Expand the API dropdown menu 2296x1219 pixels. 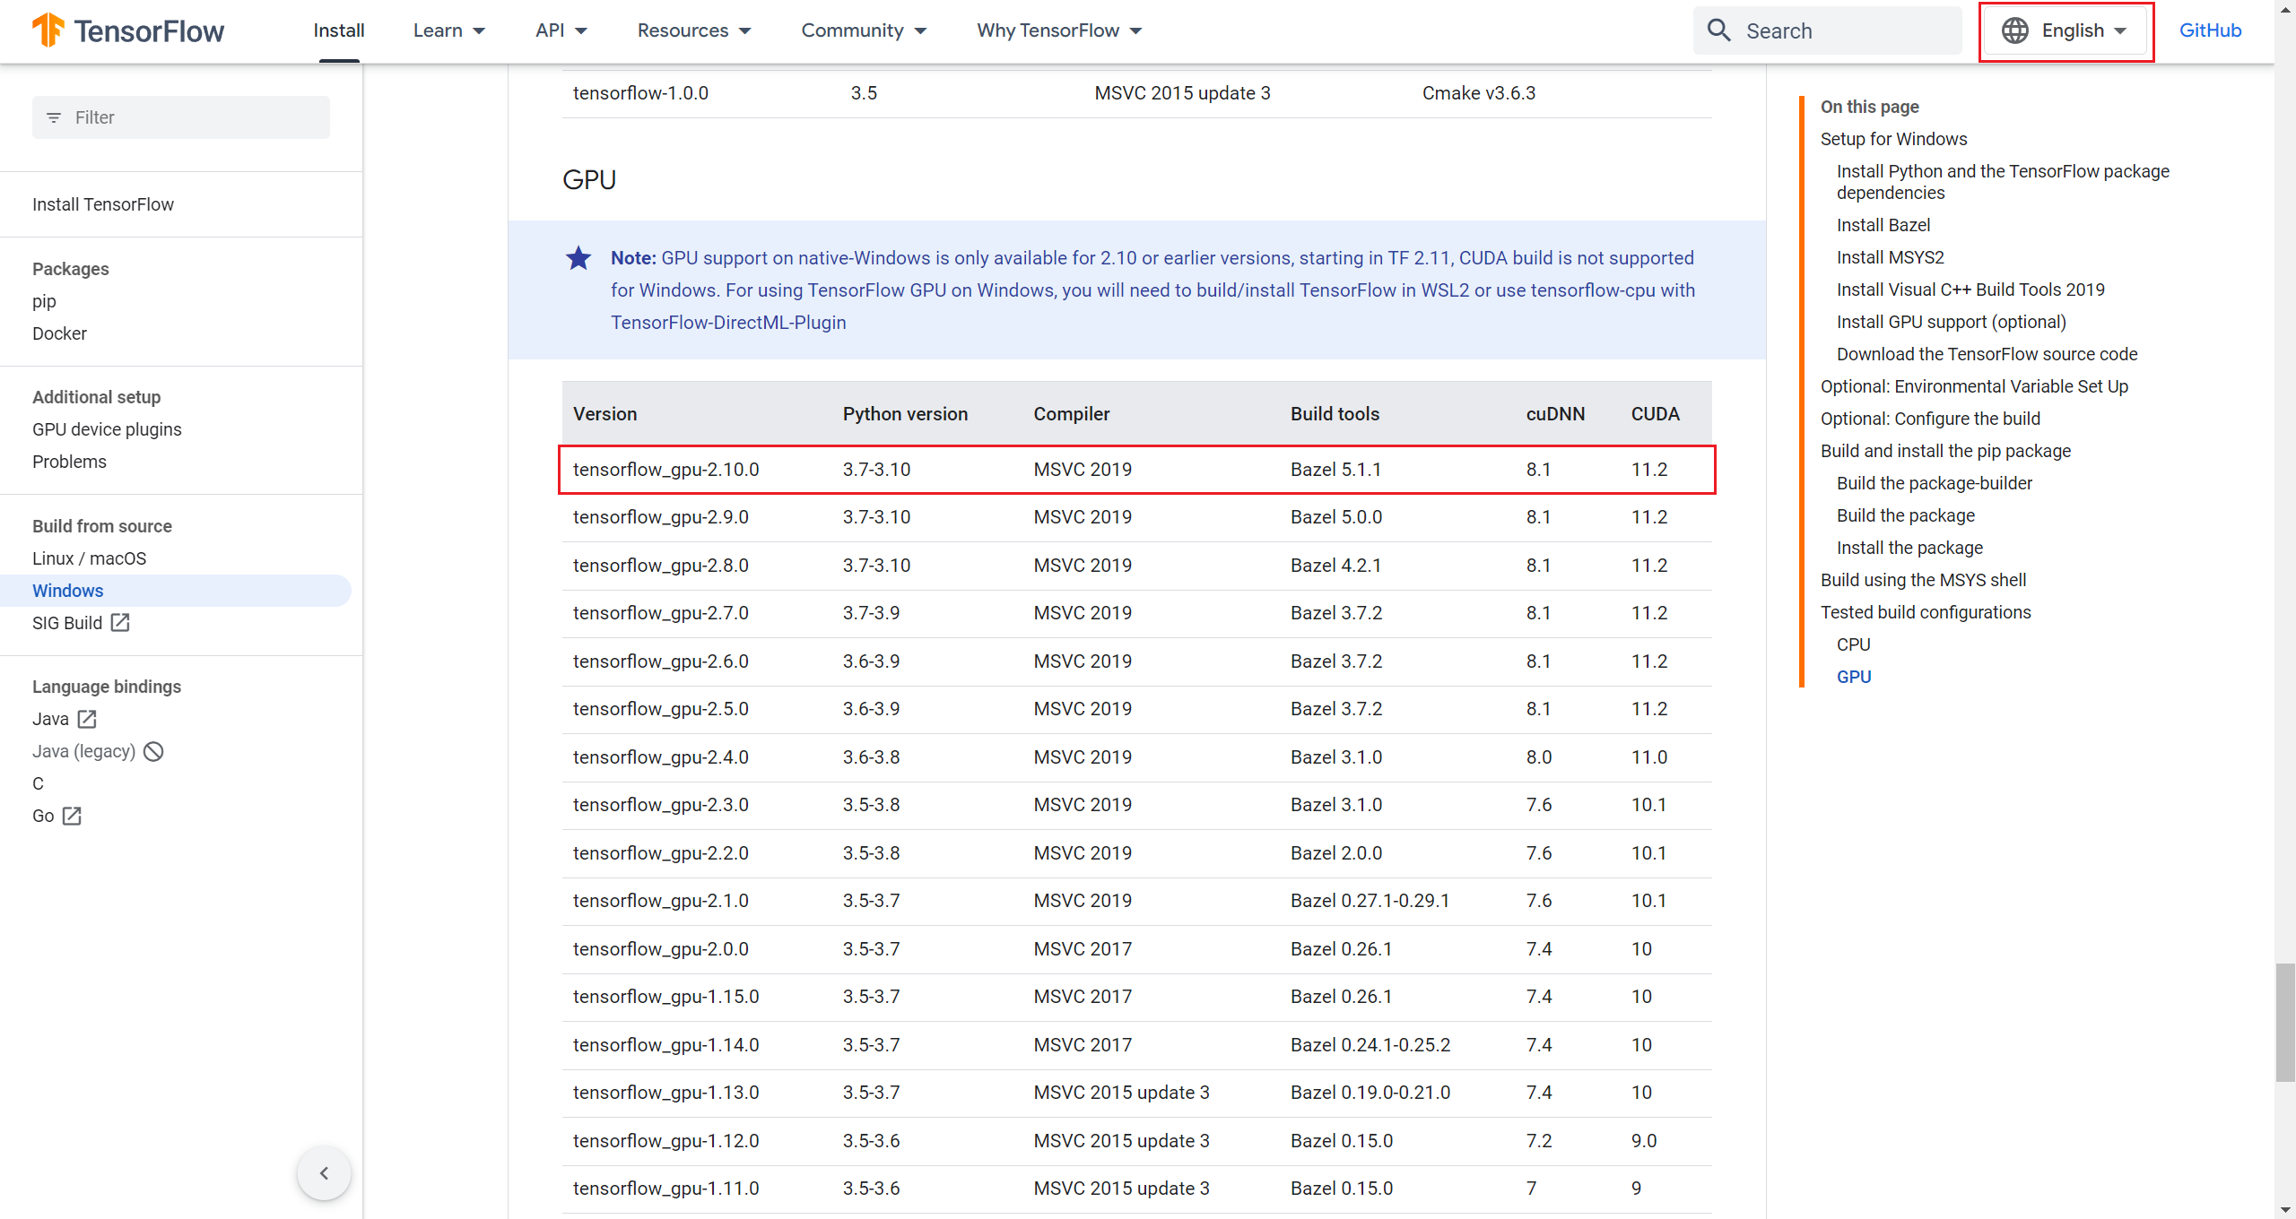(x=561, y=30)
